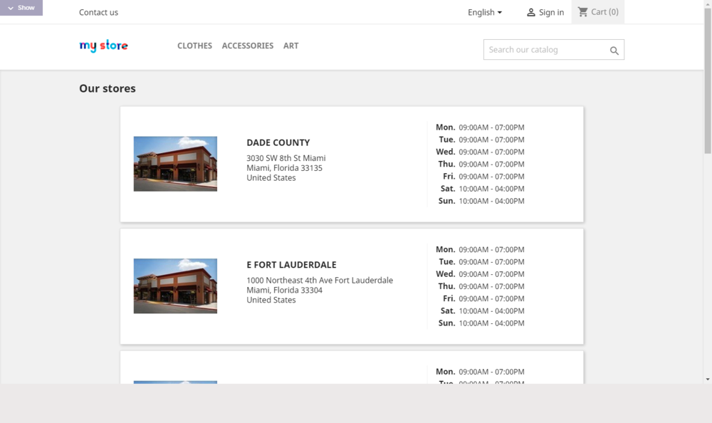Open the CLOTHES menu
Screen dimensions: 712x423
pos(194,46)
